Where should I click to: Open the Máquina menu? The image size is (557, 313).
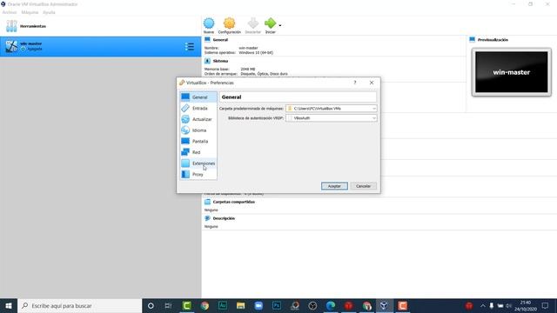[30, 12]
